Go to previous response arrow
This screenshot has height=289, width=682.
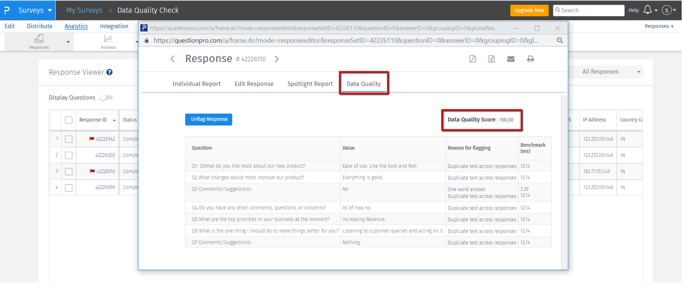click(x=173, y=59)
